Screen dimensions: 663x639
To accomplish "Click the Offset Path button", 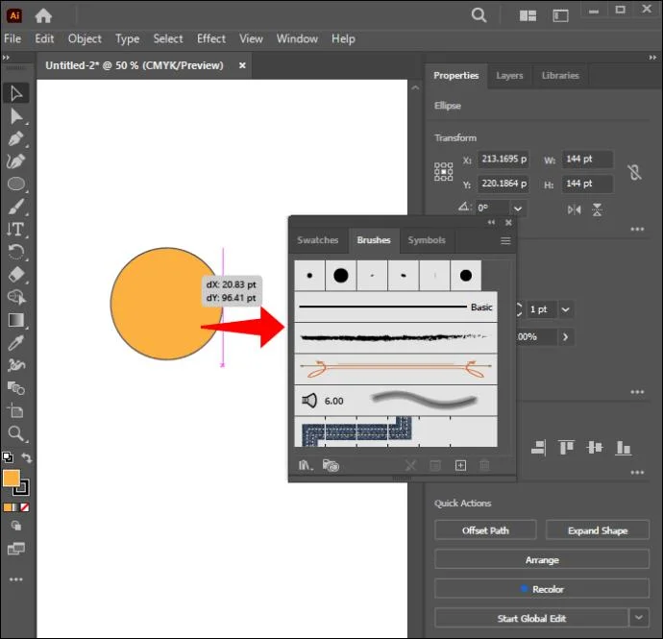I will click(485, 530).
